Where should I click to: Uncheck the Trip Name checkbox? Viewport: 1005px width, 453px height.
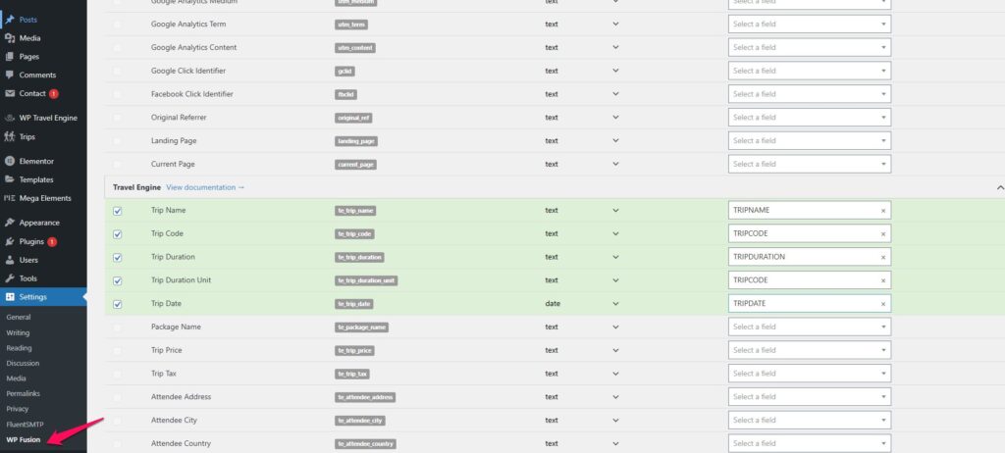click(118, 211)
